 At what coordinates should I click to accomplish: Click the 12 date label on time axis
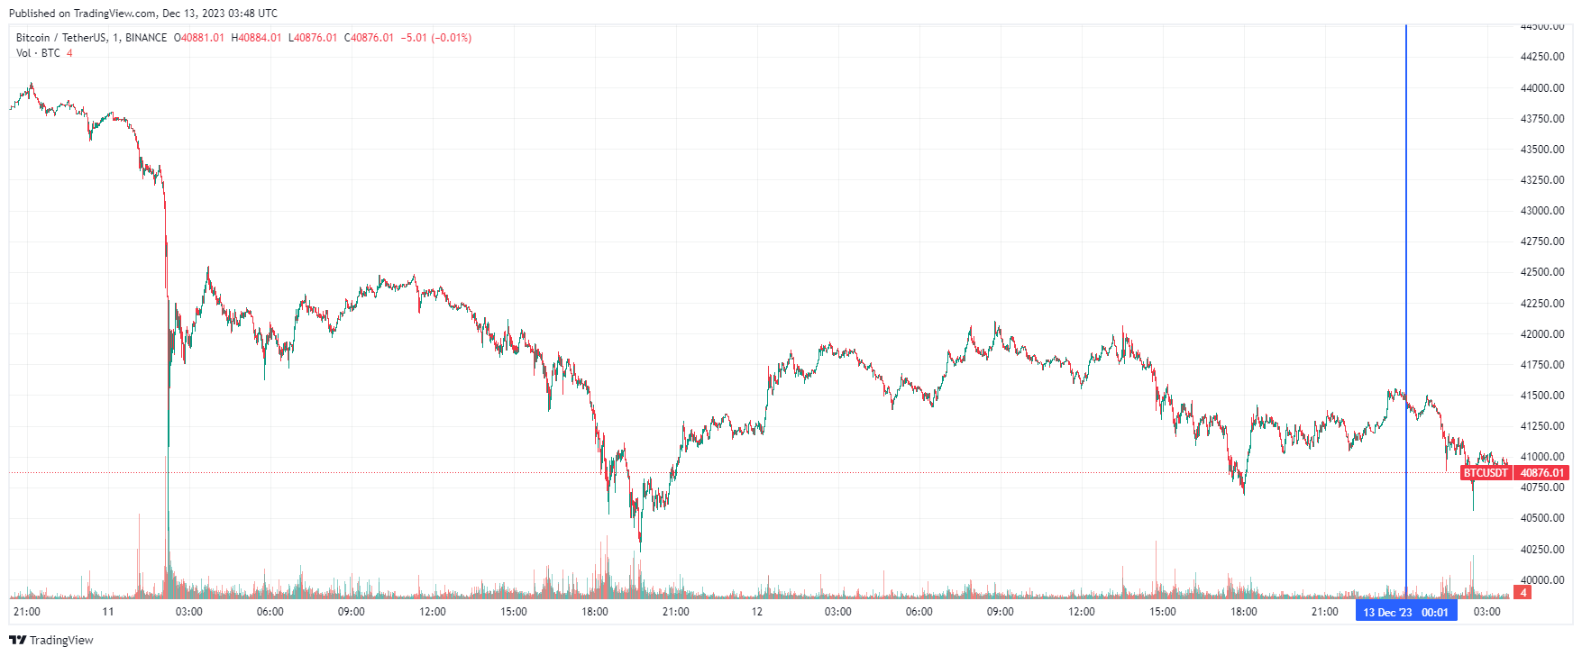tap(757, 612)
